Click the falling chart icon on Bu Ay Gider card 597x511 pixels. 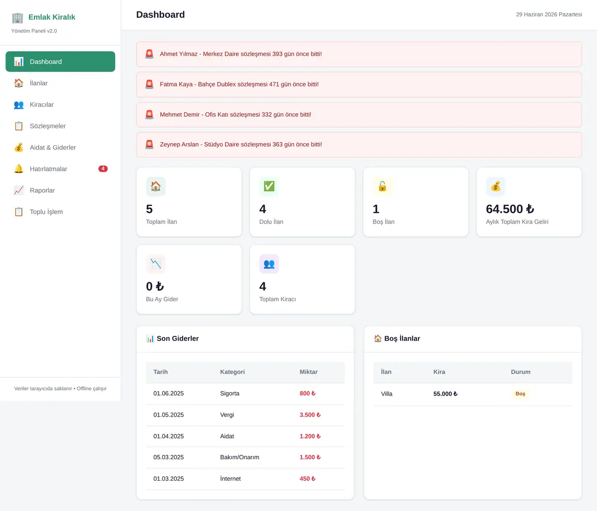pos(156,264)
